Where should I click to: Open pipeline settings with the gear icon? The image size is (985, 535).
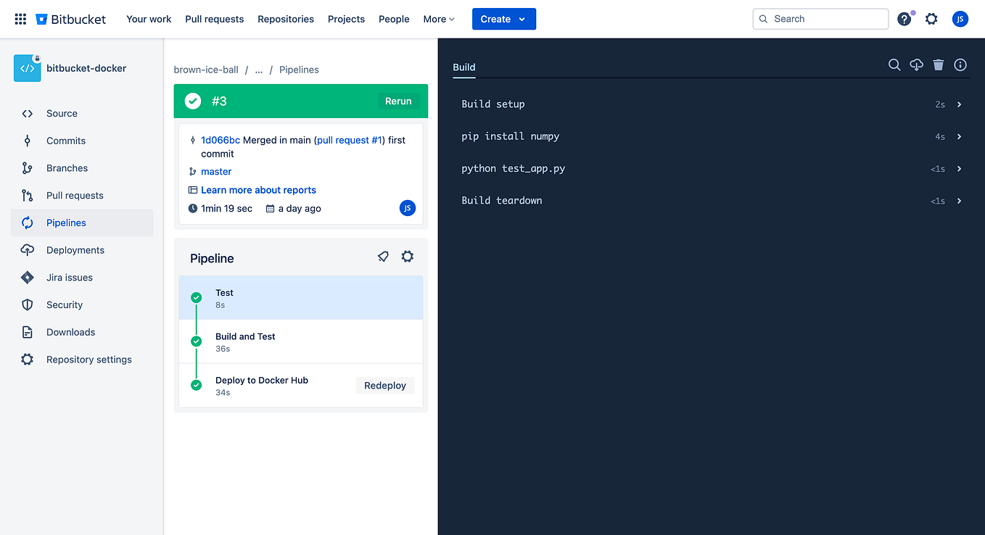tap(407, 256)
